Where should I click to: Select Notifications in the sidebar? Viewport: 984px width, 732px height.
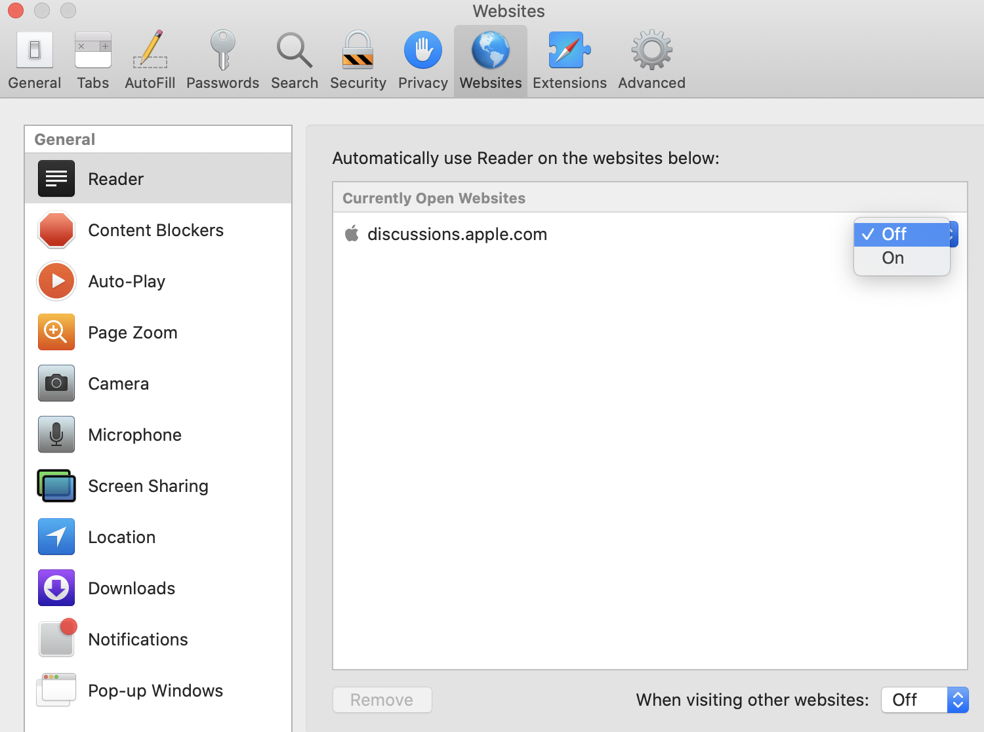coord(138,640)
